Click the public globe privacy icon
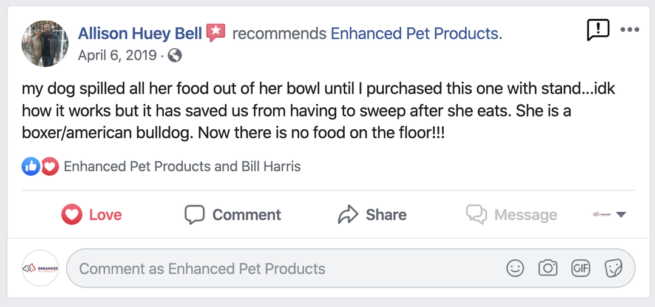655x307 pixels. click(175, 56)
